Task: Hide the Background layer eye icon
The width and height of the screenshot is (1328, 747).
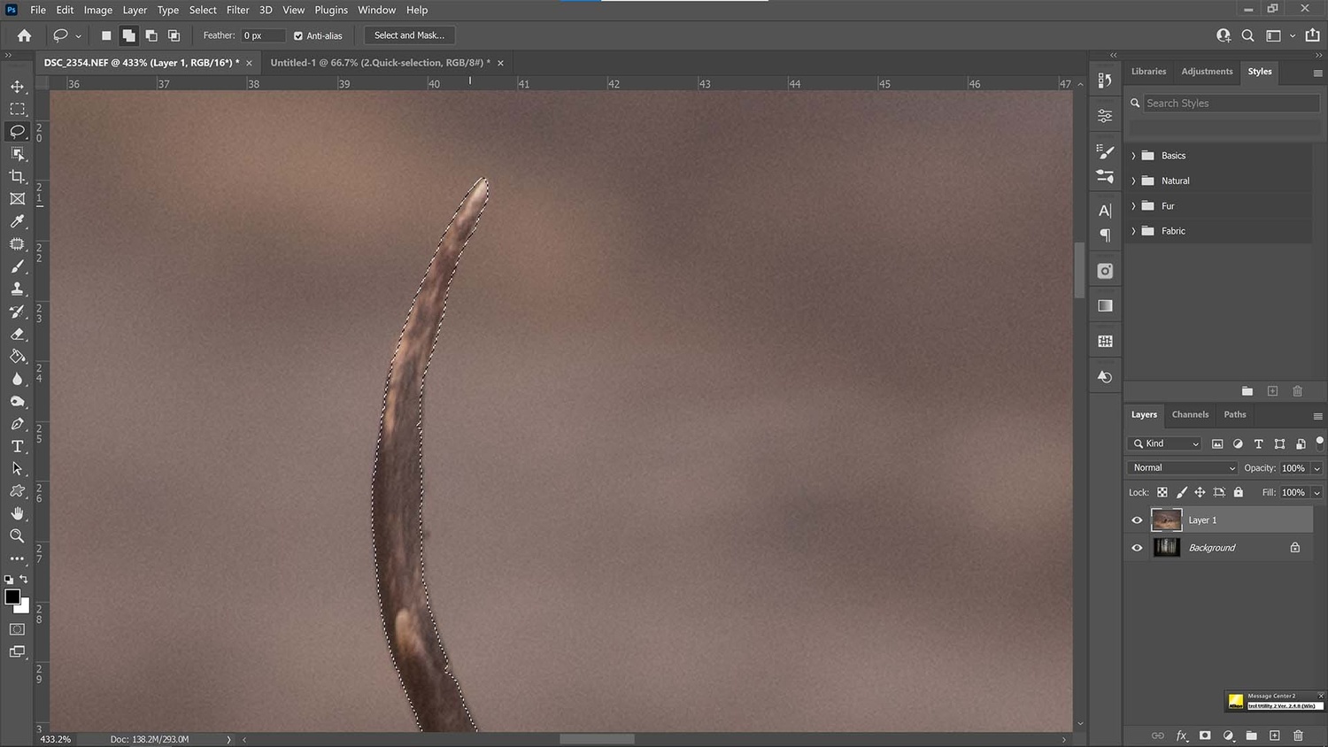Action: pos(1137,548)
